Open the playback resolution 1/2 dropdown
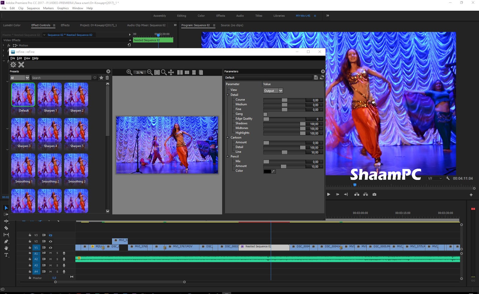This screenshot has height=294, width=479. pos(435,178)
